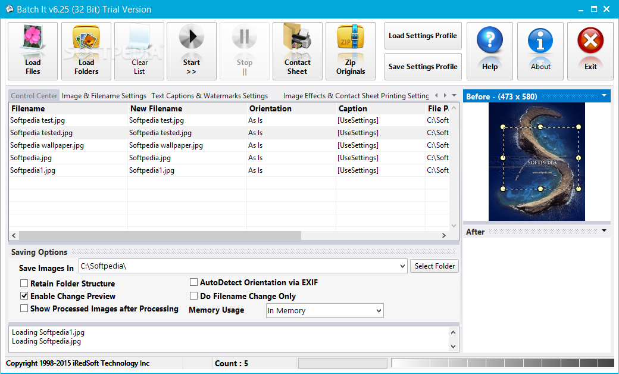Open the About info icon

[540, 51]
